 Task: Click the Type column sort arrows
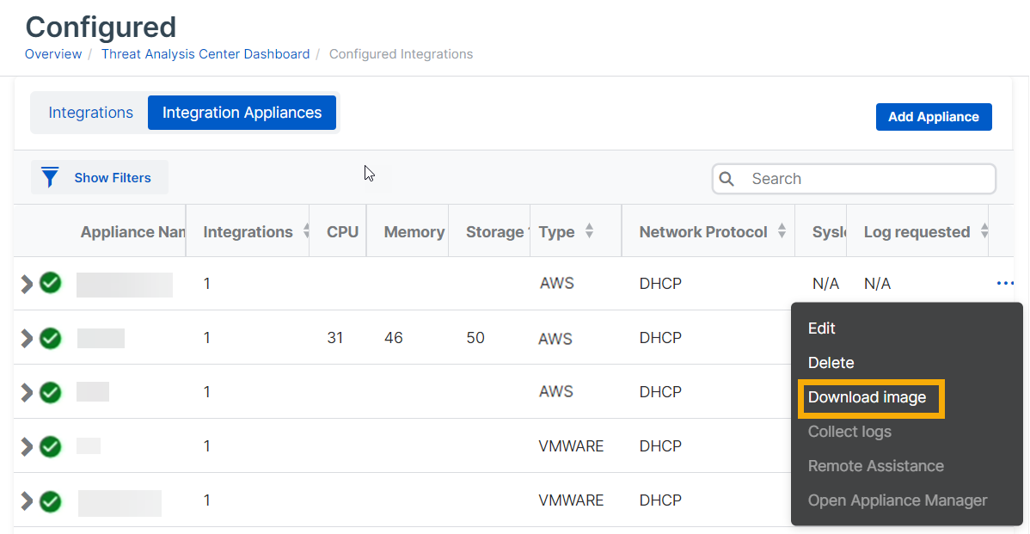pyautogui.click(x=589, y=231)
